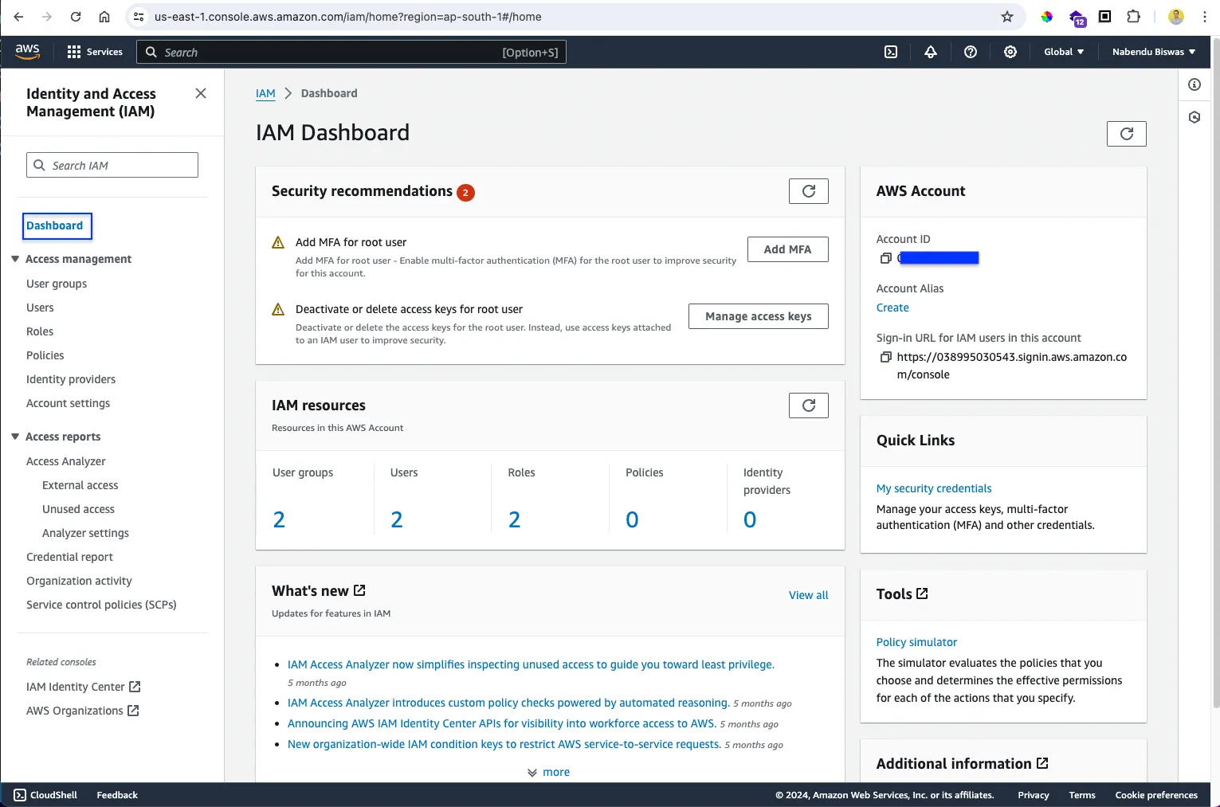
Task: Open Analyzer settings in the sidebar
Action: (x=85, y=533)
